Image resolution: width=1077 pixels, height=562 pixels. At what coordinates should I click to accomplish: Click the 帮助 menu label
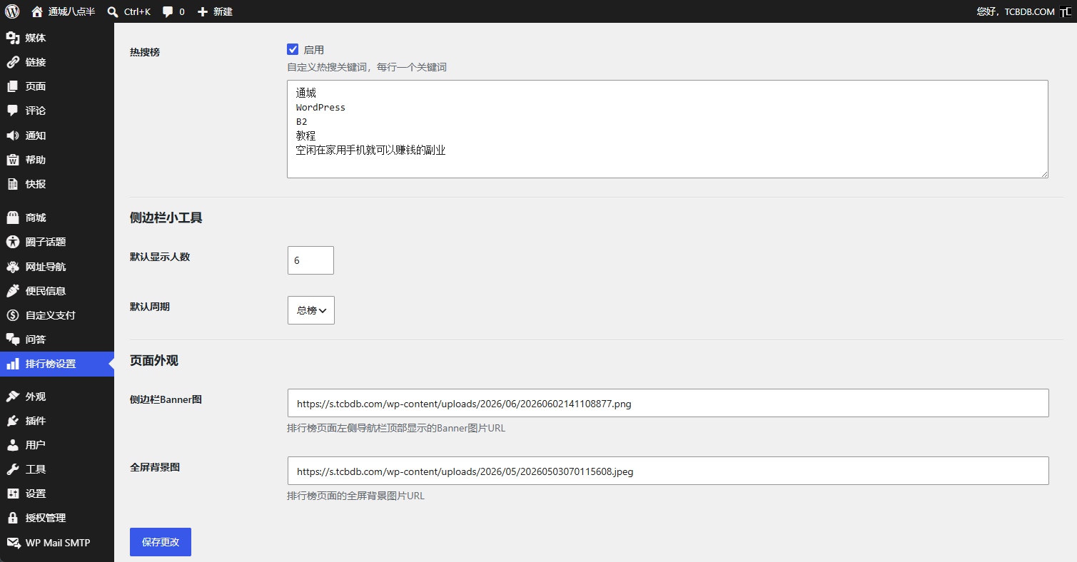(x=36, y=160)
